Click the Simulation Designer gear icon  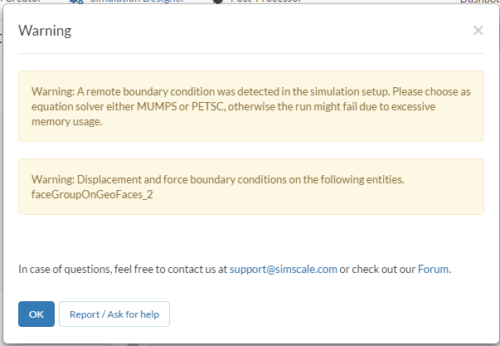tap(75, 2)
